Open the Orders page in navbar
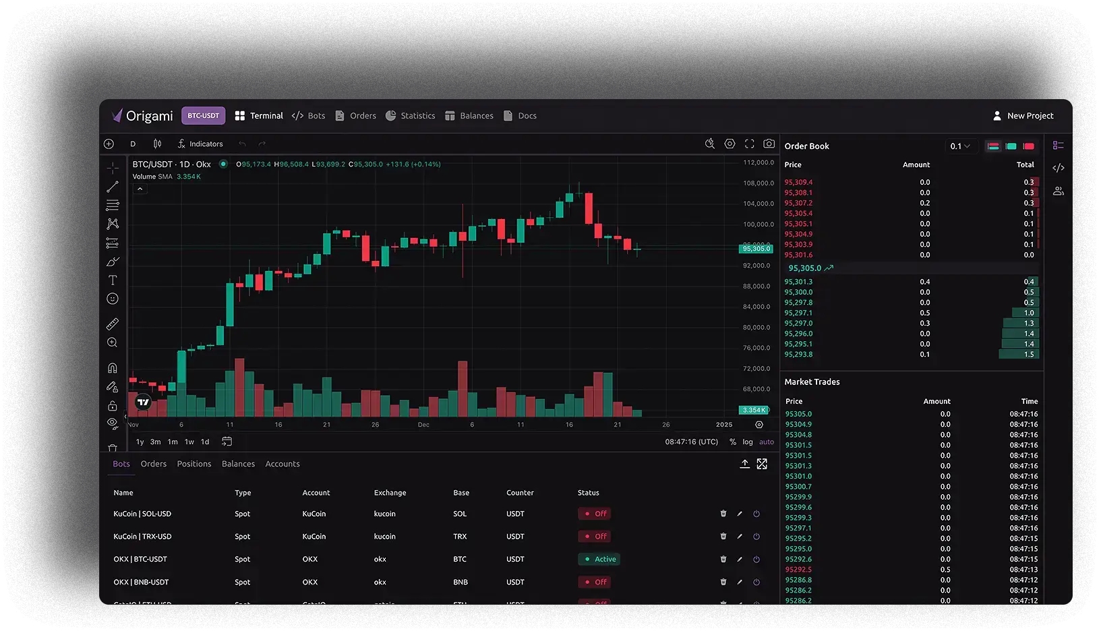Image resolution: width=1099 pixels, height=631 pixels. coord(356,116)
